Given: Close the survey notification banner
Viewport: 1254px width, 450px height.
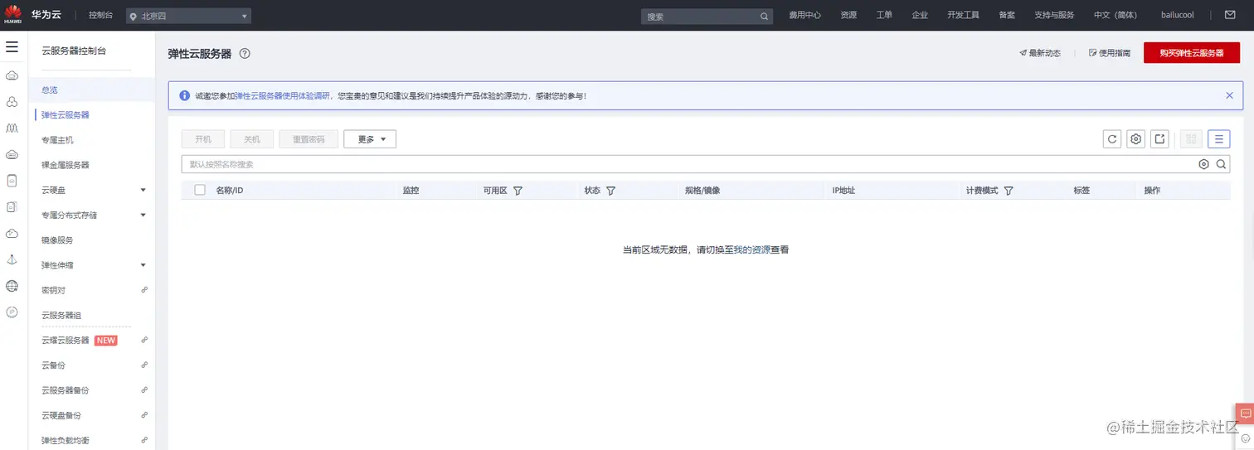Looking at the screenshot, I should pyautogui.click(x=1229, y=95).
